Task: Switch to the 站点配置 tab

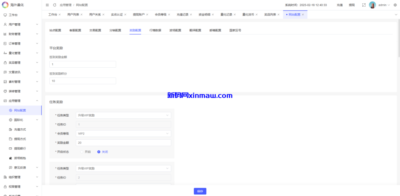Action: click(55, 30)
